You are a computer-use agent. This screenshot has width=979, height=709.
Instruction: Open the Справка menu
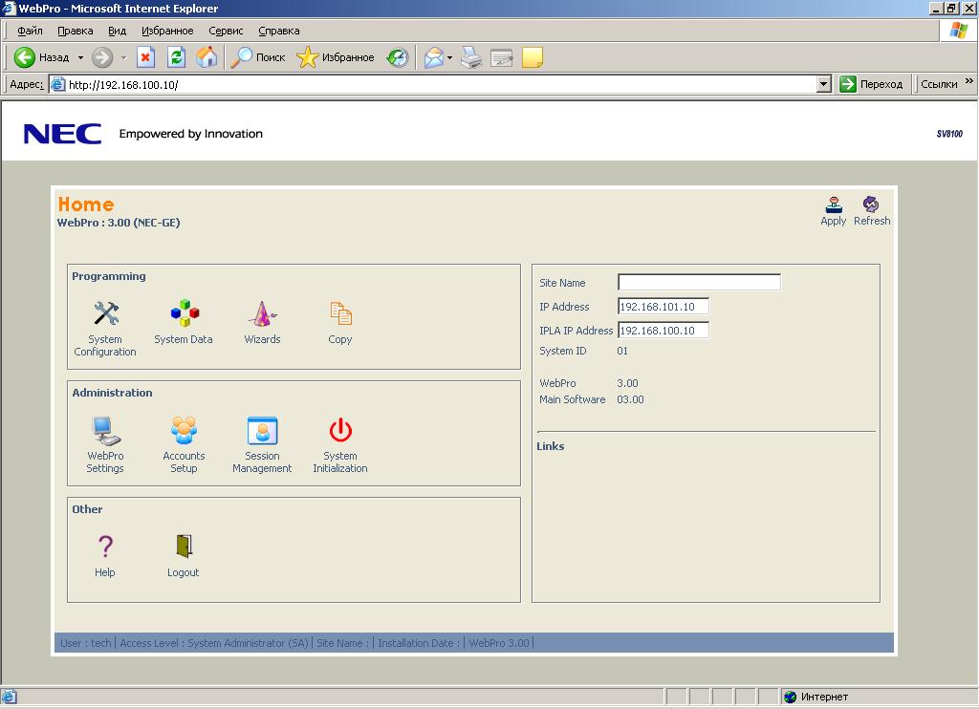coord(279,31)
